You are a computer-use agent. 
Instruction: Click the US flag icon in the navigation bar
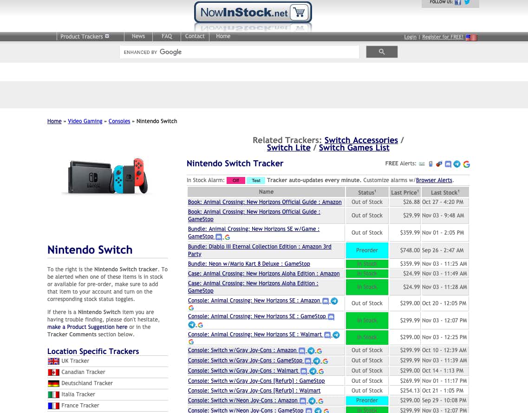[471, 37]
